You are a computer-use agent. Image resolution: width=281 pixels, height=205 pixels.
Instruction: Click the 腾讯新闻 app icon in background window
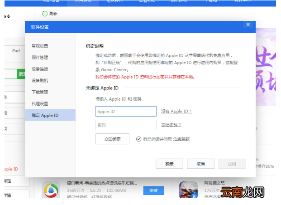(51, 190)
